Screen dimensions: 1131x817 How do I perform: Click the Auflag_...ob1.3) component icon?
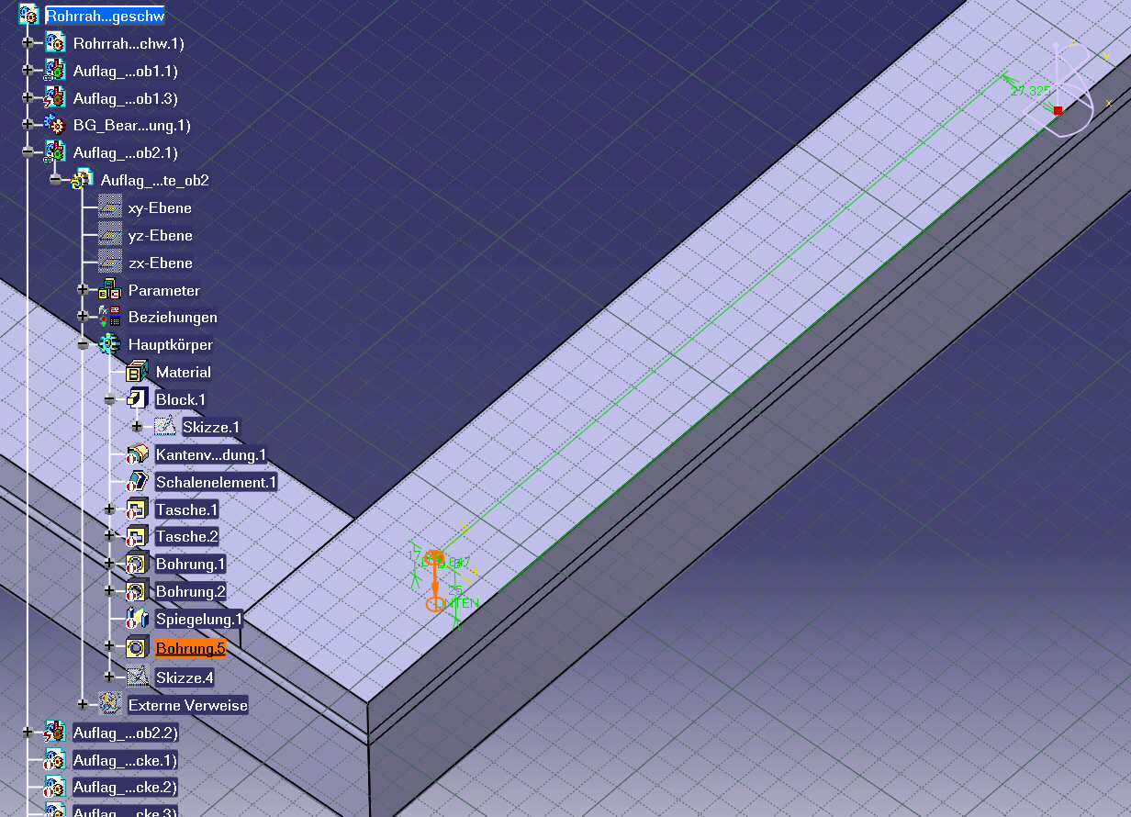[55, 97]
